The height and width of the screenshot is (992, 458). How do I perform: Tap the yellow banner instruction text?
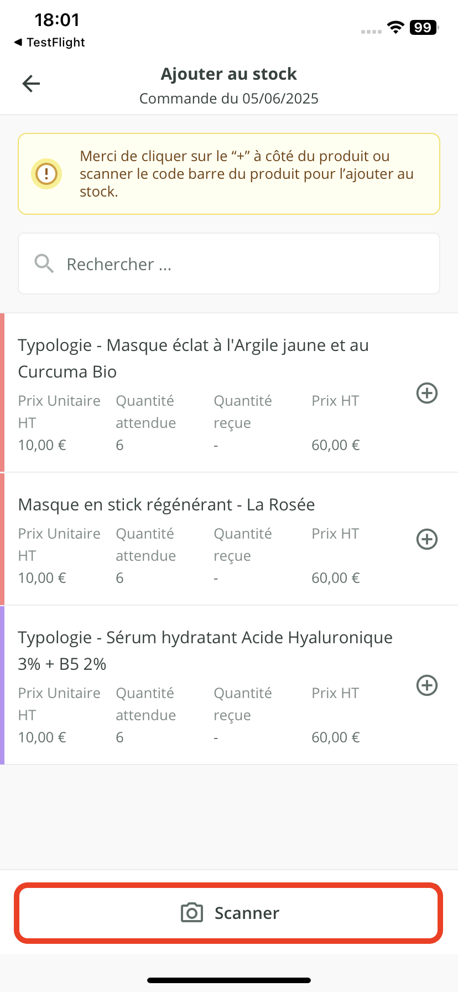246,174
